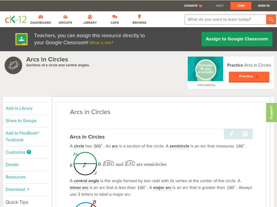The height and width of the screenshot is (207, 277).
Task: Click the CAFE menu label
Action: pyautogui.click(x=115, y=23)
